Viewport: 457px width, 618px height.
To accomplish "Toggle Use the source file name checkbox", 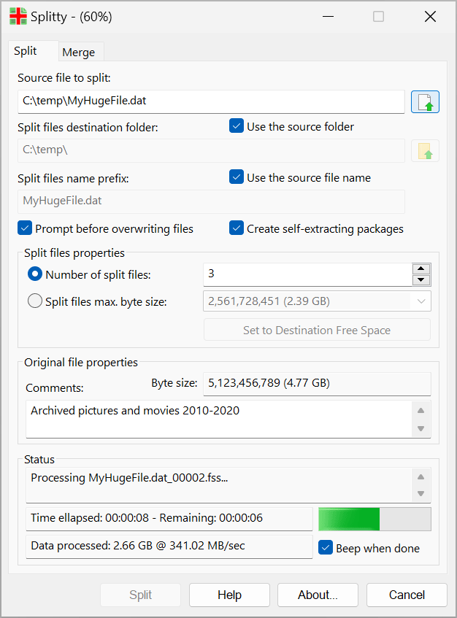I will coord(237,177).
